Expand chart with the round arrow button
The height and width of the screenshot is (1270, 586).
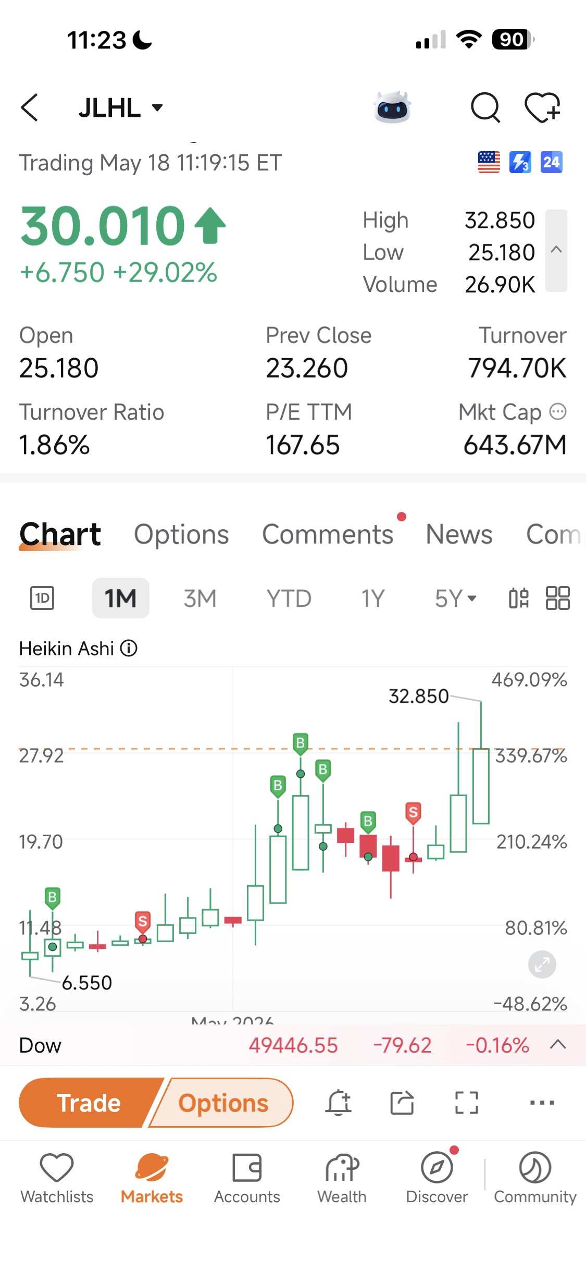[x=542, y=964]
